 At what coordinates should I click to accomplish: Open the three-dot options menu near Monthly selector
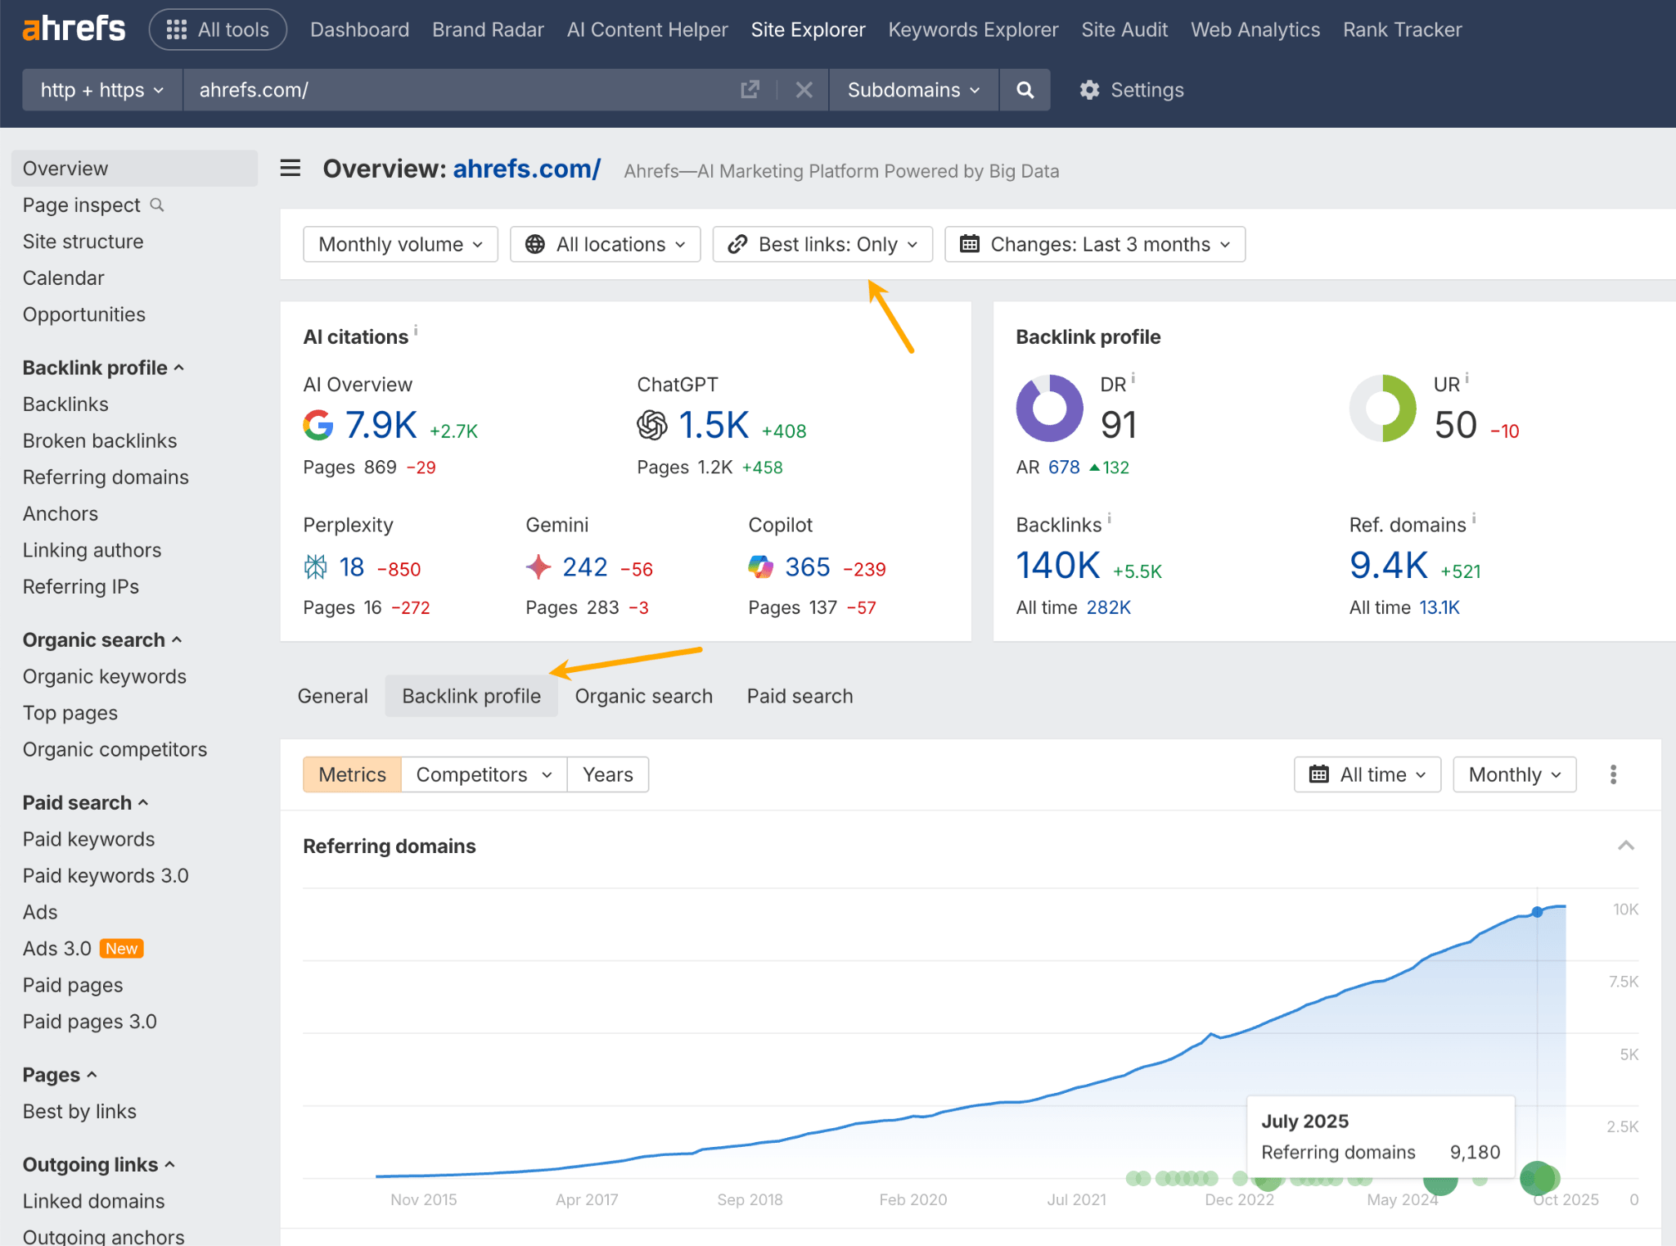pyautogui.click(x=1613, y=774)
